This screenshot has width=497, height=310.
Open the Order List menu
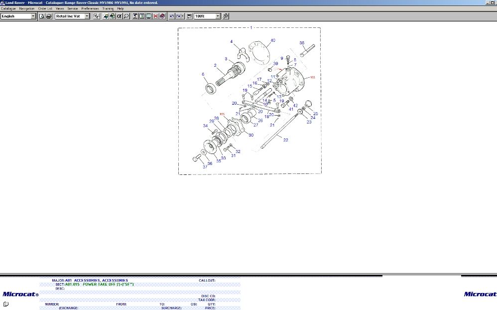pos(45,8)
